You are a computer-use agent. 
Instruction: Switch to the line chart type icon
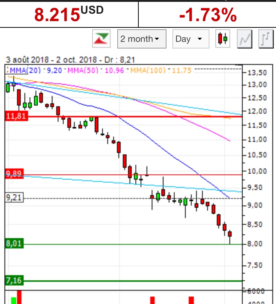tap(245, 39)
